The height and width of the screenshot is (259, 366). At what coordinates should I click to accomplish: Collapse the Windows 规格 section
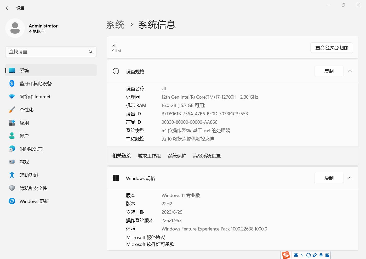pyautogui.click(x=350, y=178)
